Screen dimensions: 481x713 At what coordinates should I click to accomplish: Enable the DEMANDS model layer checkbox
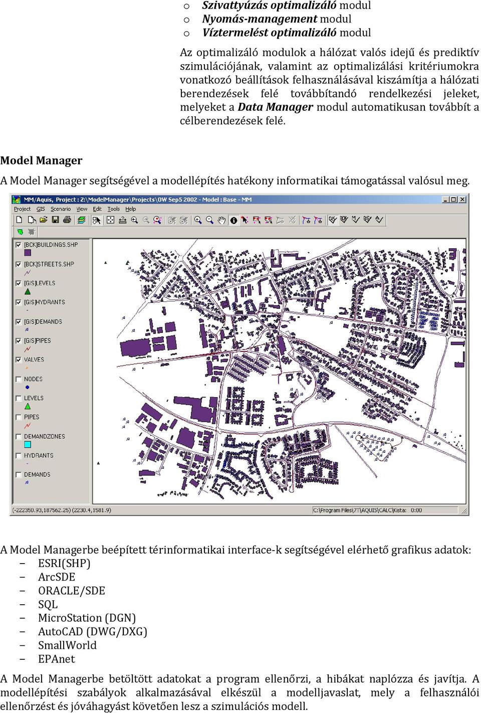pos(19,475)
